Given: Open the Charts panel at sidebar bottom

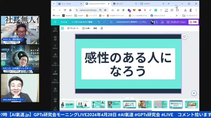Looking at the screenshot, I should pyautogui.click(x=55, y=108).
